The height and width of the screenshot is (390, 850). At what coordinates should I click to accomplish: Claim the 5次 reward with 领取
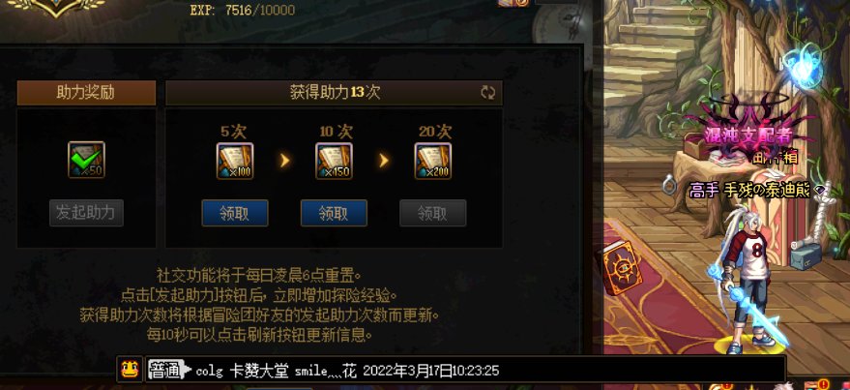[x=235, y=213]
